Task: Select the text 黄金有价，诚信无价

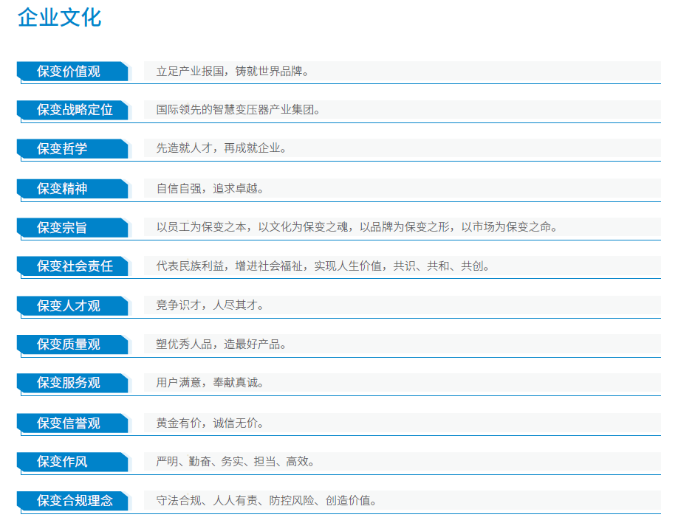Action: pos(210,423)
